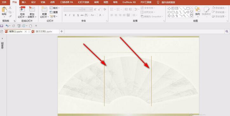The width and height of the screenshot is (230, 116).
Task: Expand the shapes gallery (more arrow)
Action: 192,16
